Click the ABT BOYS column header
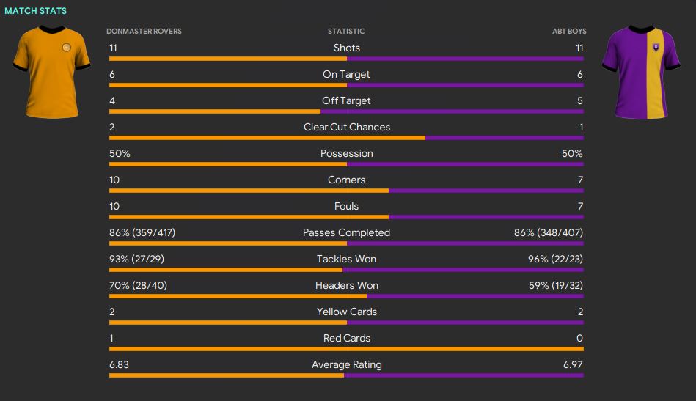Image resolution: width=696 pixels, height=401 pixels. click(x=569, y=32)
